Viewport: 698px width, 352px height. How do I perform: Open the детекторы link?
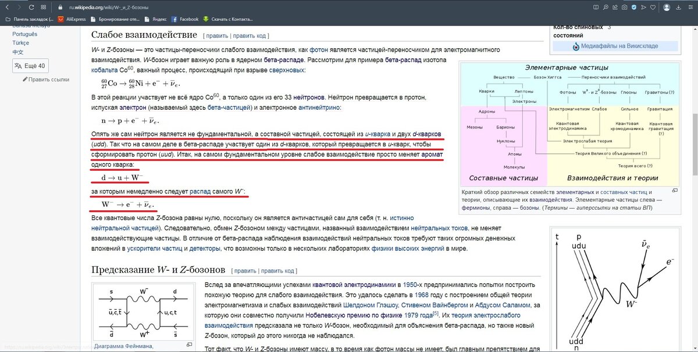coord(205,249)
